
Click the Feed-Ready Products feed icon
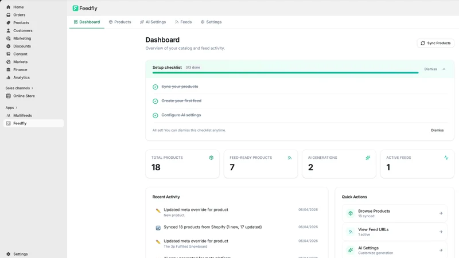[290, 158]
